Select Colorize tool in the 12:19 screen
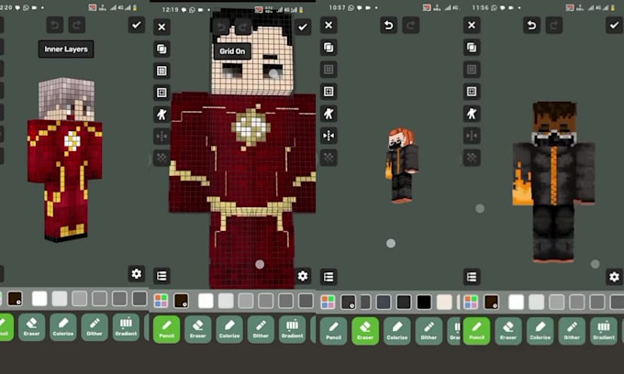Image resolution: width=624 pixels, height=374 pixels. point(229,329)
